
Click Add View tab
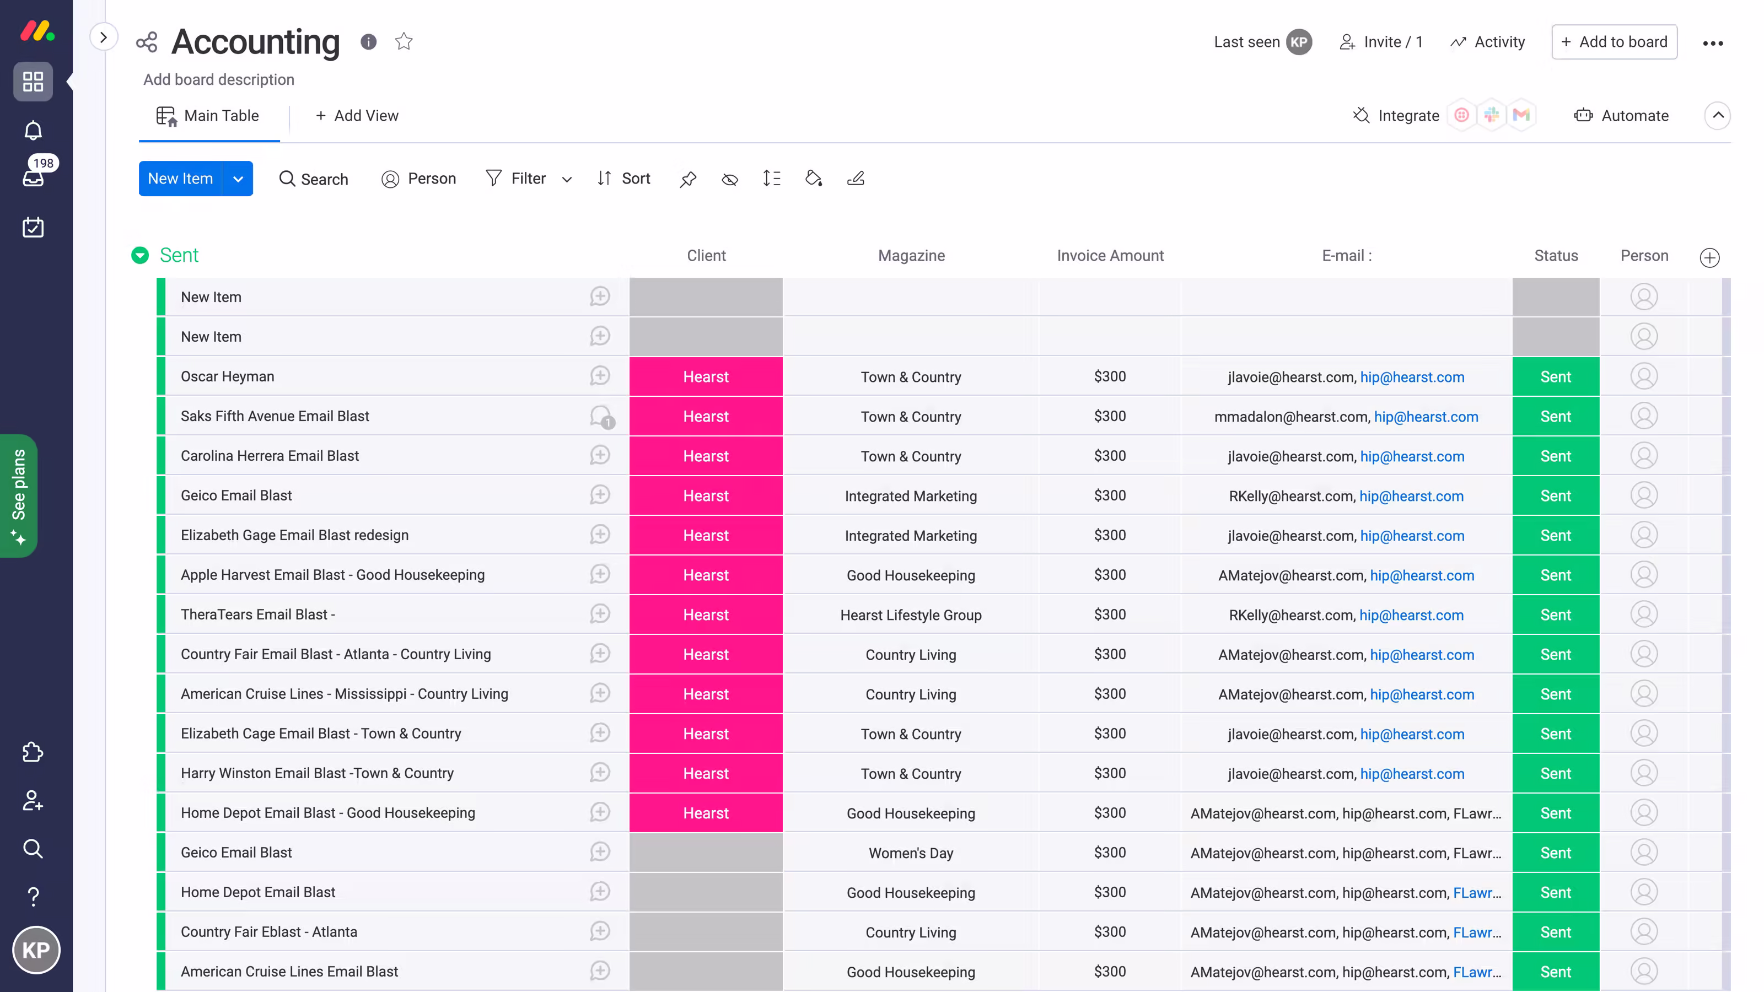point(357,116)
